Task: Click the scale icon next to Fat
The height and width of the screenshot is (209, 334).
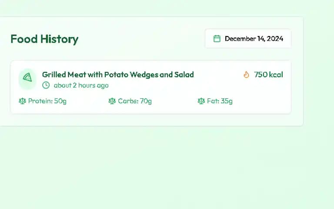Action: tap(201, 101)
